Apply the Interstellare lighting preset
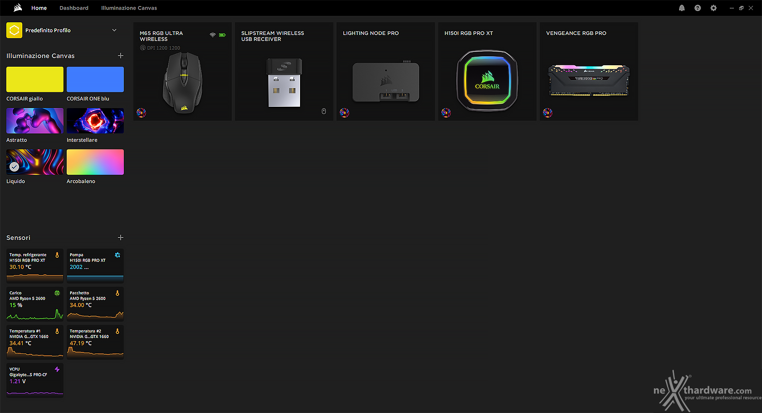Viewport: 762px width, 413px height. tap(95, 121)
